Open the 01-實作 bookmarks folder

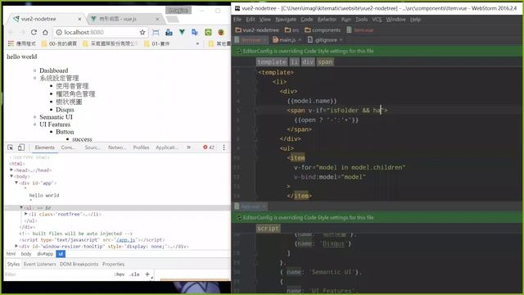click(156, 43)
